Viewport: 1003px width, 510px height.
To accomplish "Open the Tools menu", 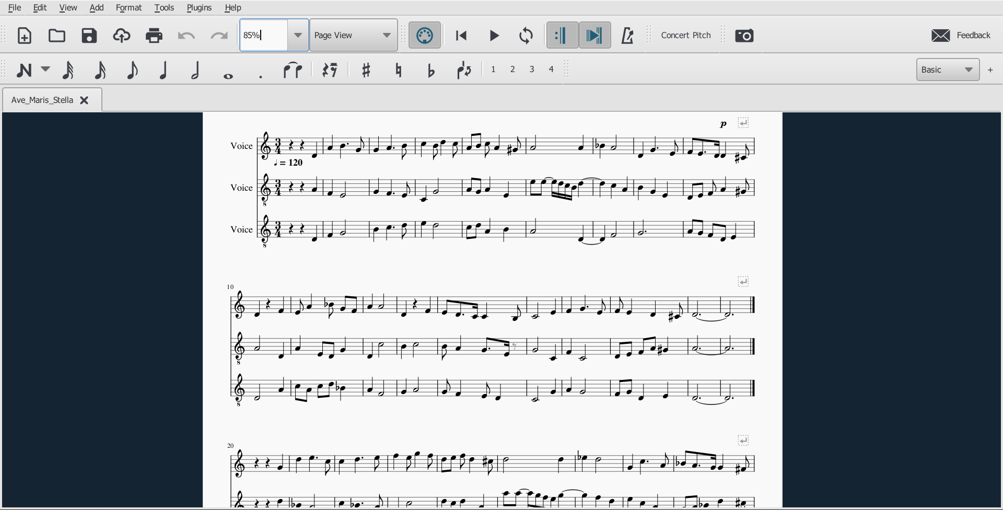I will [x=164, y=7].
